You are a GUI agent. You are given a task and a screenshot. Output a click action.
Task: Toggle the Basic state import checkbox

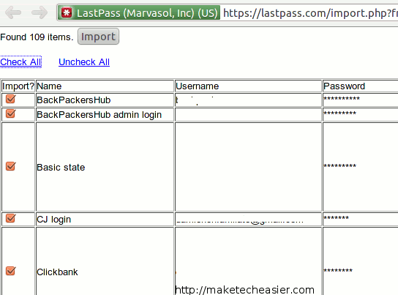(11, 167)
